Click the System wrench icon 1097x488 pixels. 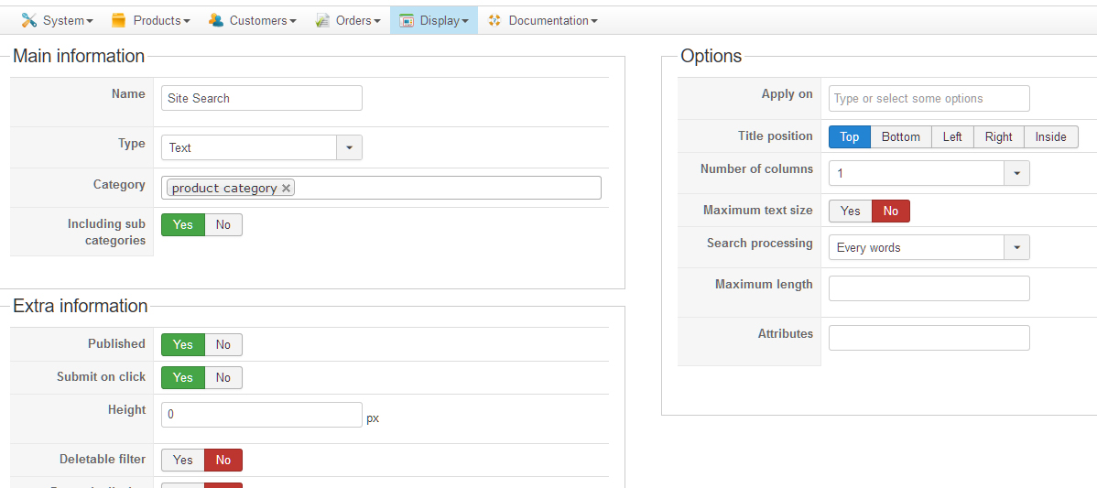tap(29, 20)
